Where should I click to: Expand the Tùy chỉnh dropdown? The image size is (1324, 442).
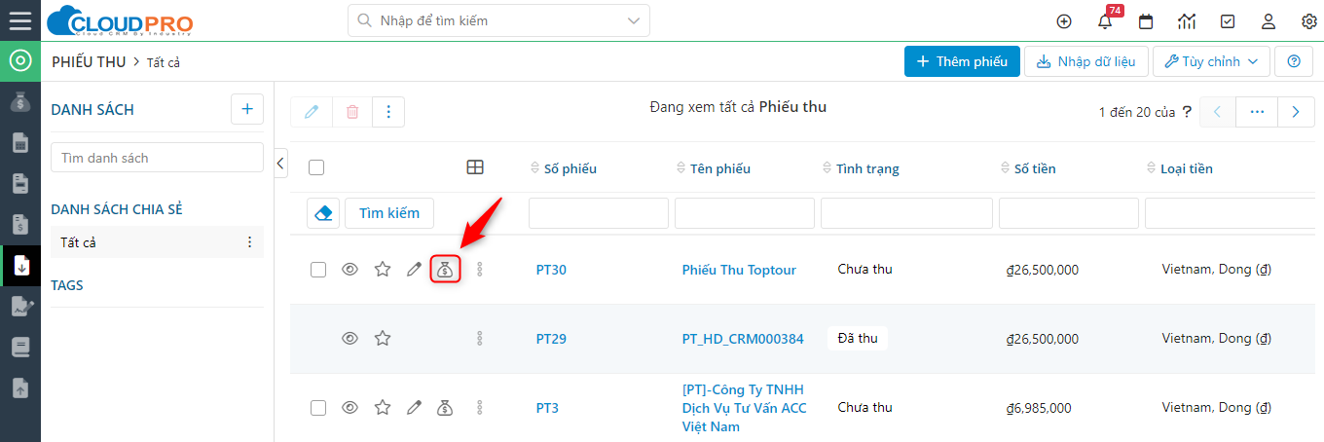coord(1211,61)
